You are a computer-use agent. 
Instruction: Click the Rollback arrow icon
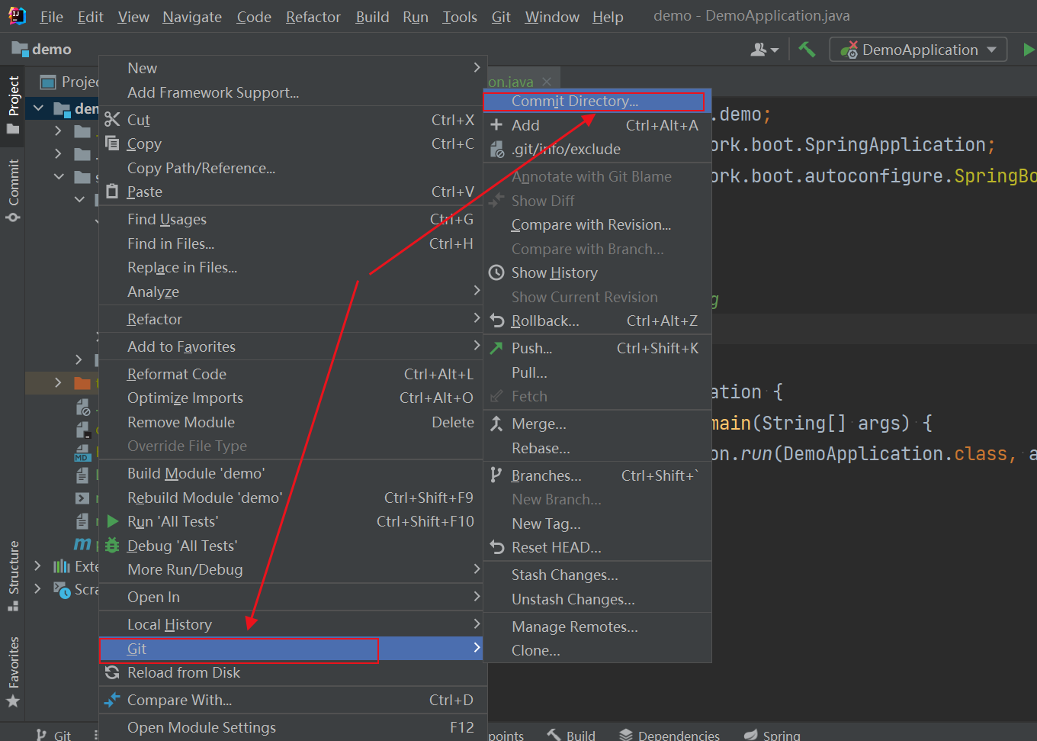click(x=496, y=321)
